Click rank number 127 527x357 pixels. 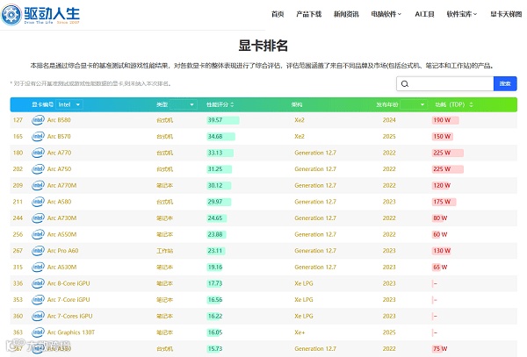tap(18, 120)
